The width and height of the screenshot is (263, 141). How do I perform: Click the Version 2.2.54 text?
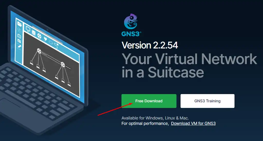click(150, 45)
